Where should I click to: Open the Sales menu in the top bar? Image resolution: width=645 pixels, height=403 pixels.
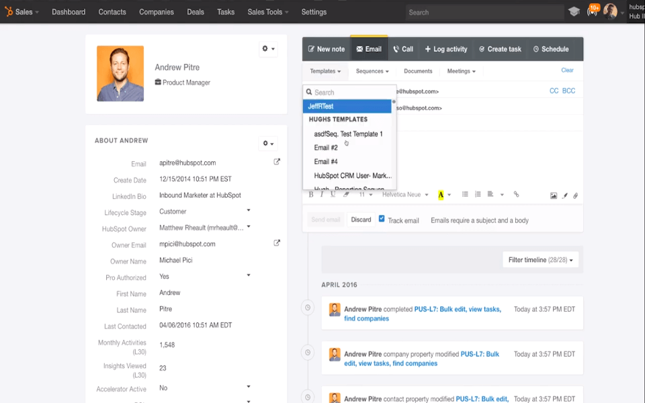pyautogui.click(x=27, y=12)
